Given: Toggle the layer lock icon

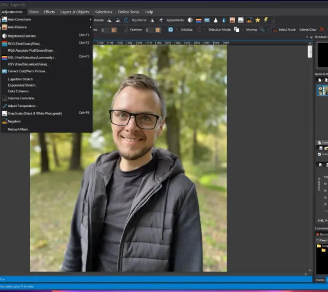Looking at the screenshot, I should [320, 93].
